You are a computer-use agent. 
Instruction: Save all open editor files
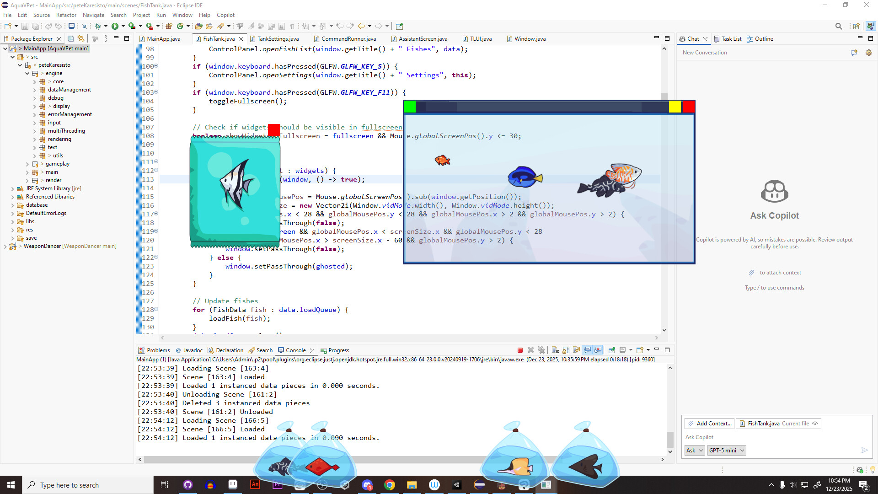36,26
